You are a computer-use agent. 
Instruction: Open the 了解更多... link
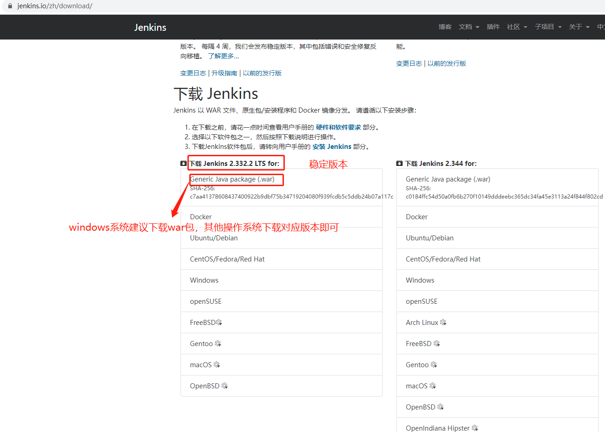tap(223, 56)
